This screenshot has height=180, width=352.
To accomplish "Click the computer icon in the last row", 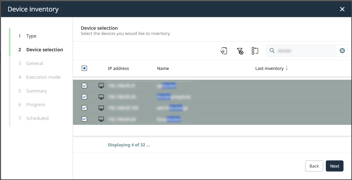I will click(x=101, y=119).
